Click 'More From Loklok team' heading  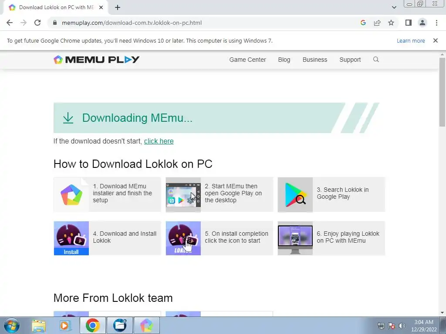113,298
